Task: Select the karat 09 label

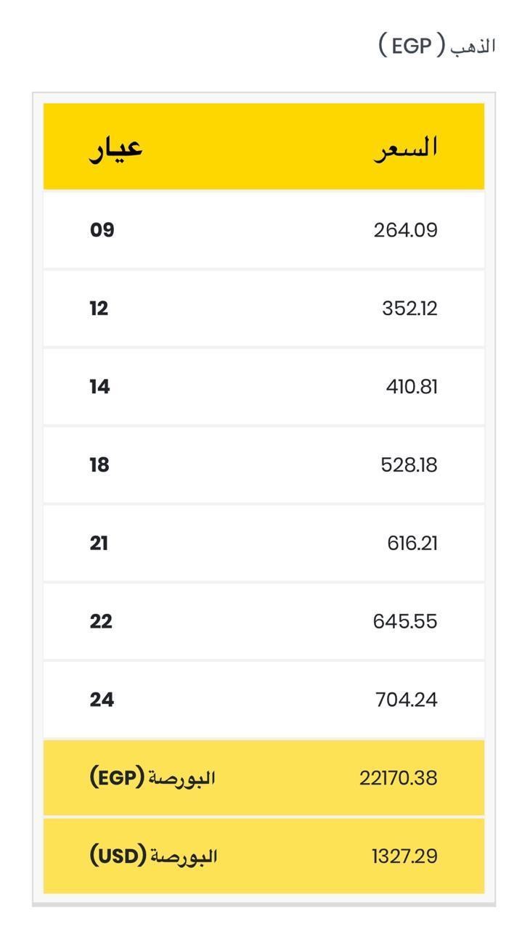Action: (102, 230)
